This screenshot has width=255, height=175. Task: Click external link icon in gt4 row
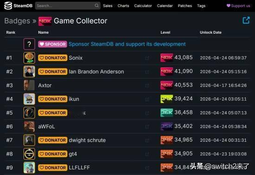point(147,154)
